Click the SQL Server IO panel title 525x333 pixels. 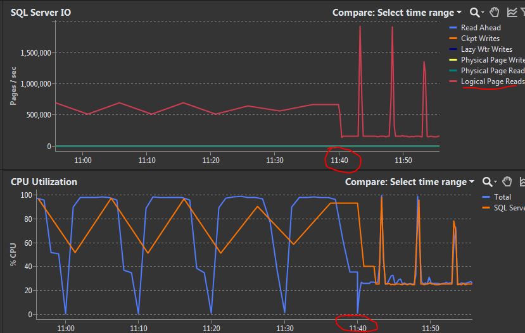(41, 13)
